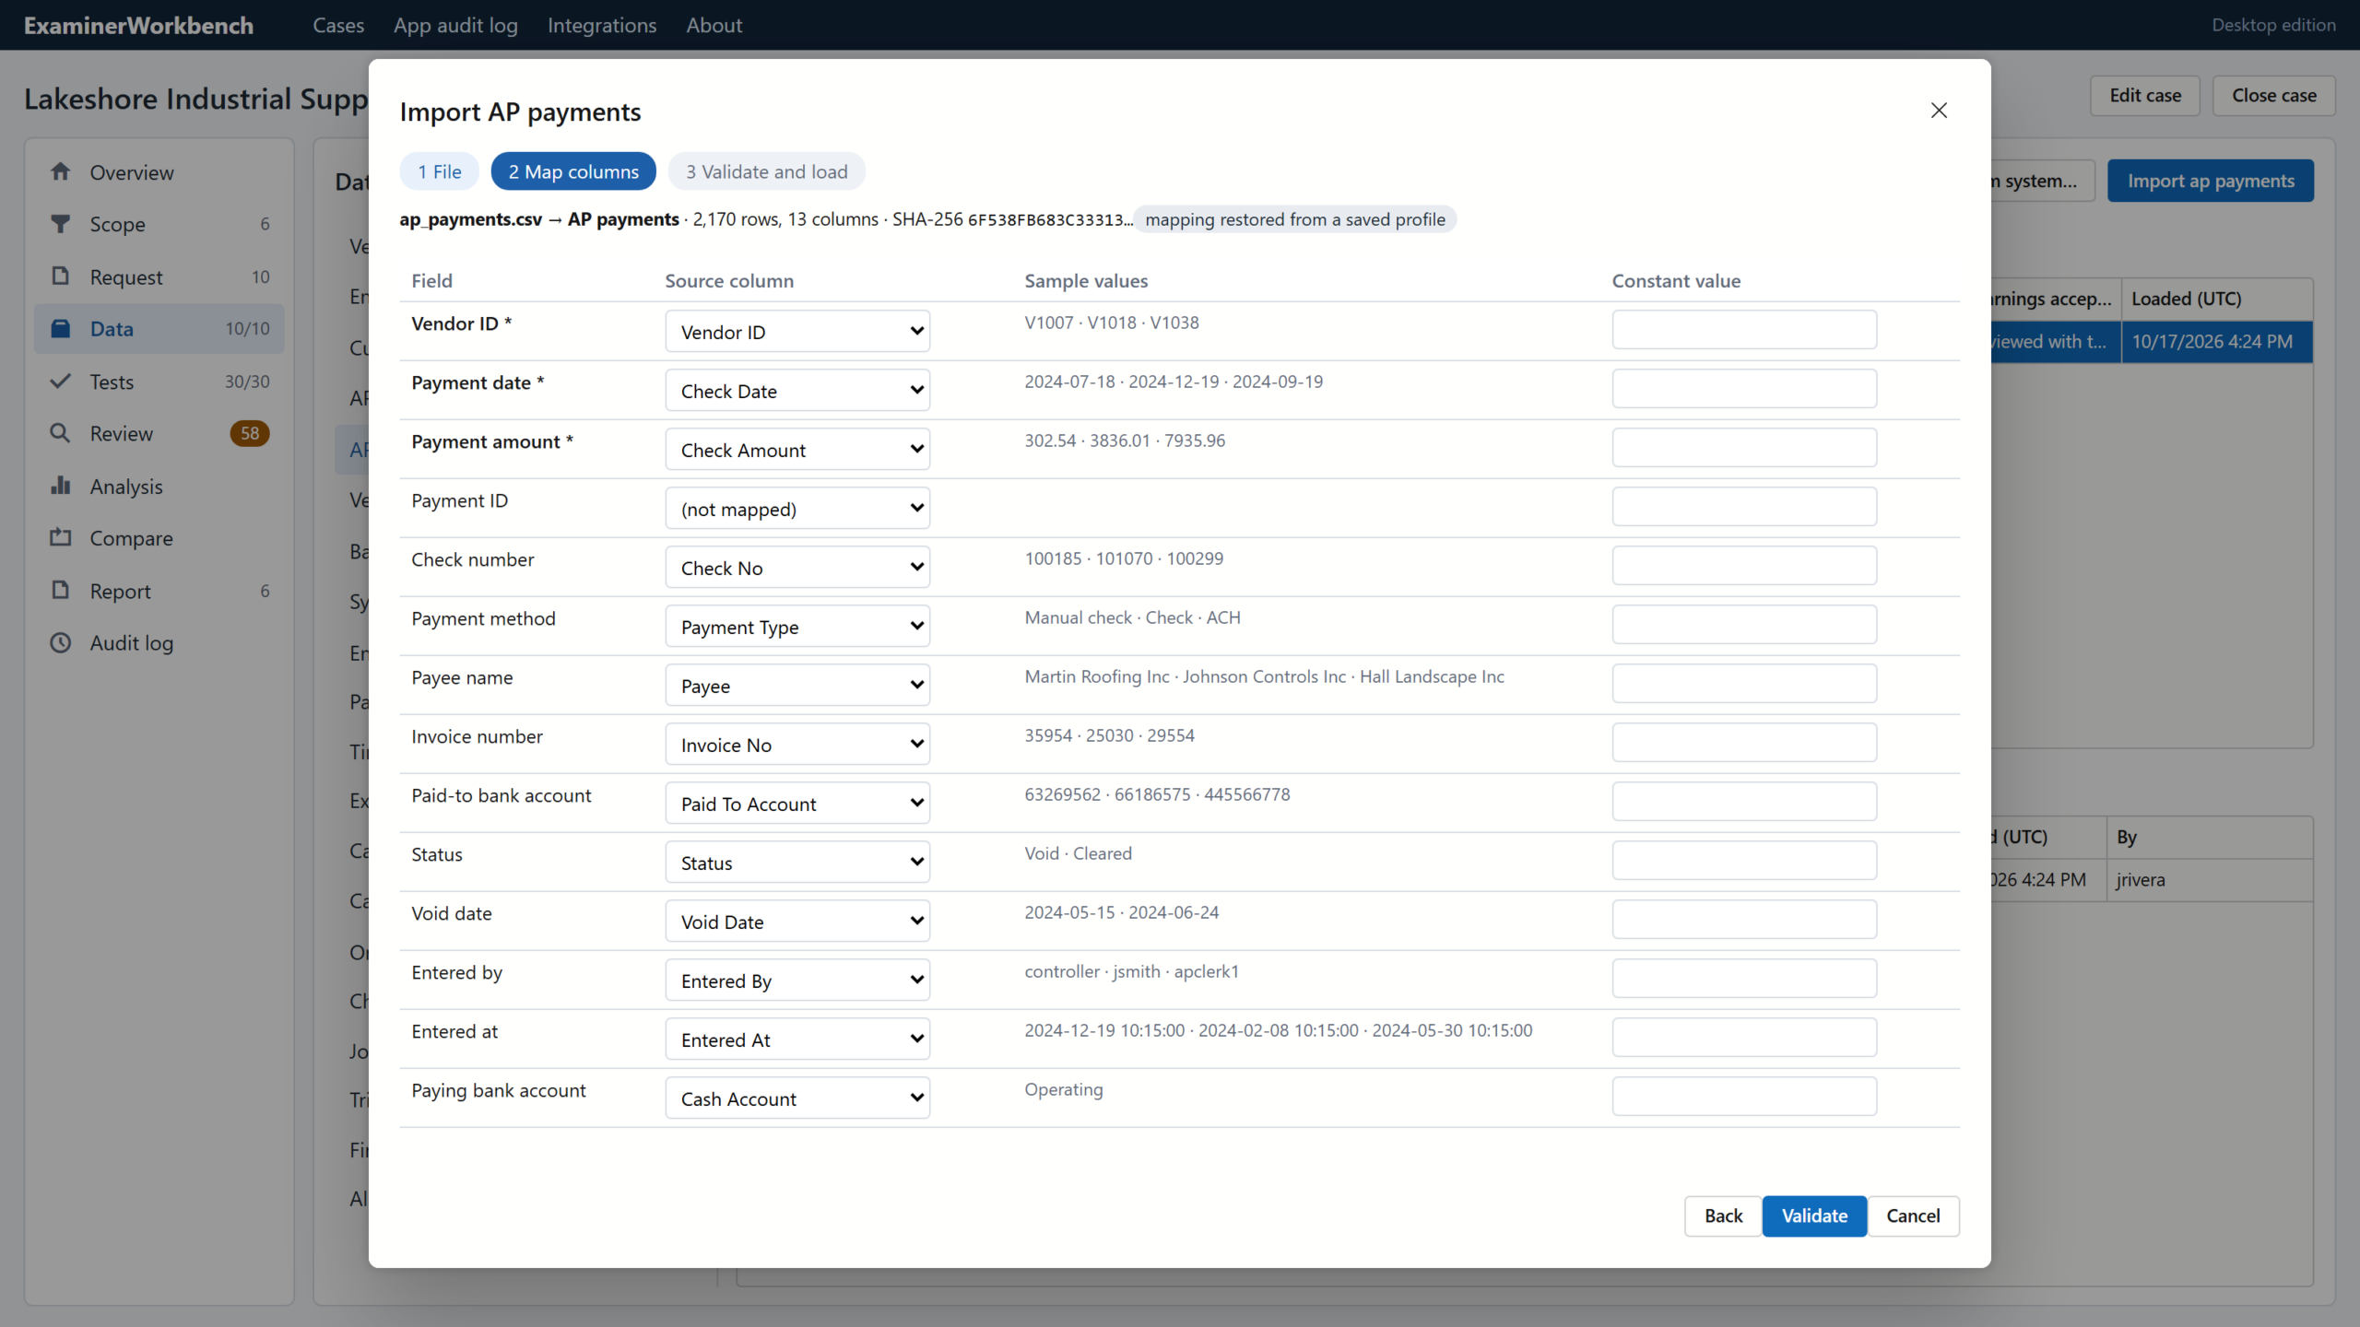Image resolution: width=2360 pixels, height=1327 pixels.
Task: Click the Import ap payments button
Action: pos(2211,181)
